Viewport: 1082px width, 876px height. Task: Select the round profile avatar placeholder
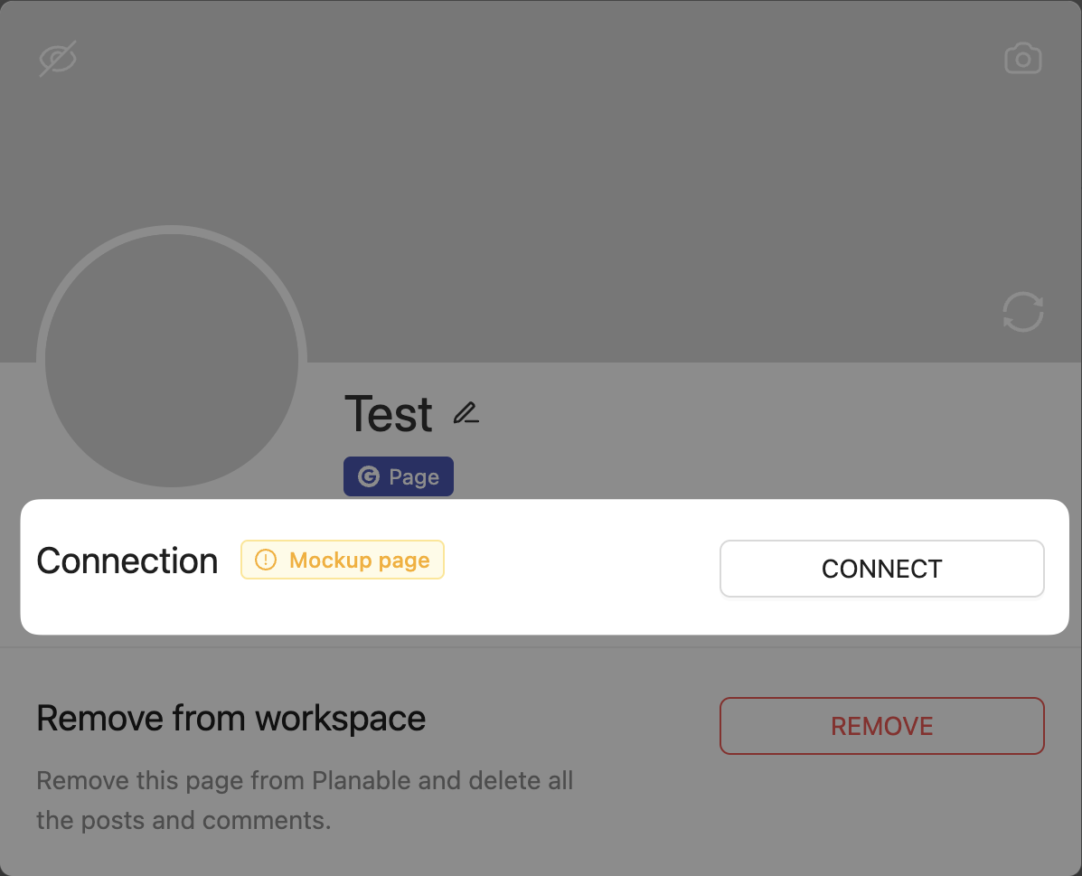click(x=172, y=361)
